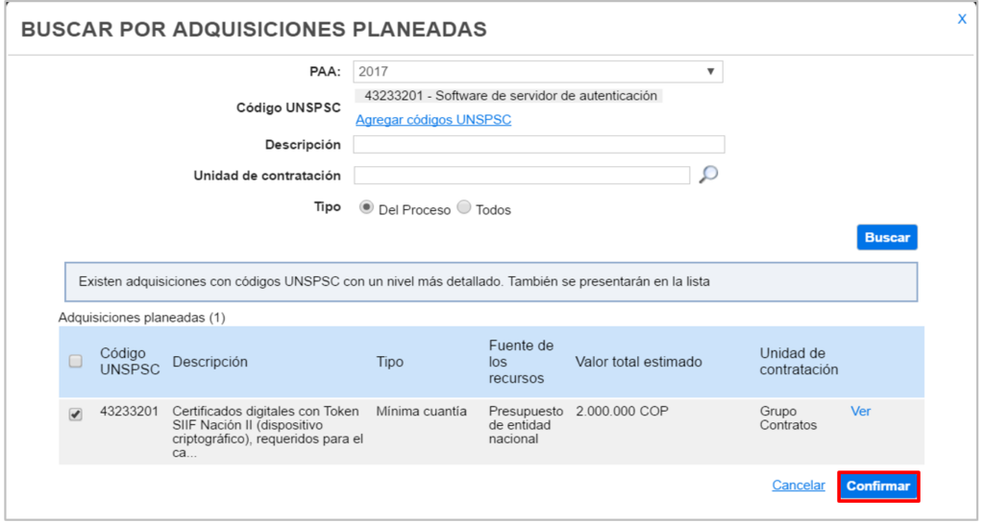The width and height of the screenshot is (984, 523).
Task: Select the Del Proceso radio option
Action: (367, 208)
